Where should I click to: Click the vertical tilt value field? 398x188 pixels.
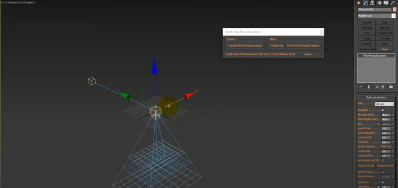coord(386,151)
